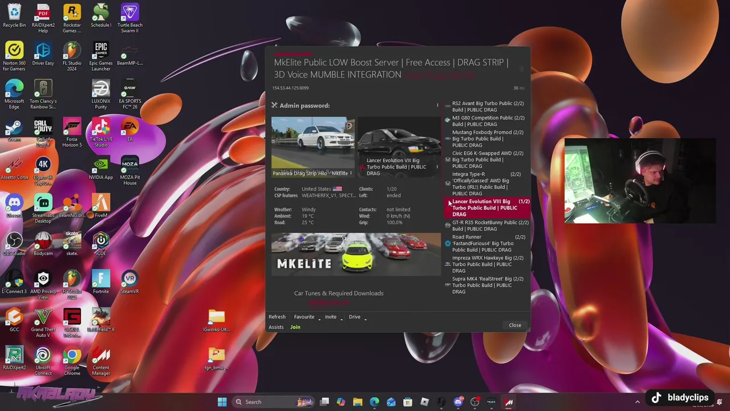
Task: Close the server details dialog
Action: pyautogui.click(x=515, y=325)
